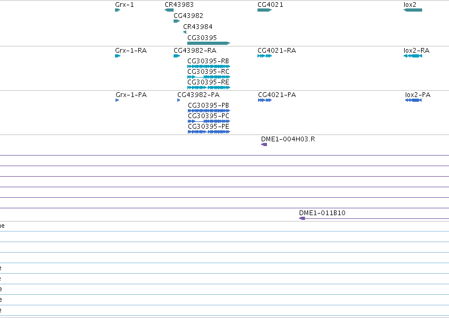The height and width of the screenshot is (318, 449).
Task: Select the CG43982-RA transcript glyph
Action: point(177,56)
